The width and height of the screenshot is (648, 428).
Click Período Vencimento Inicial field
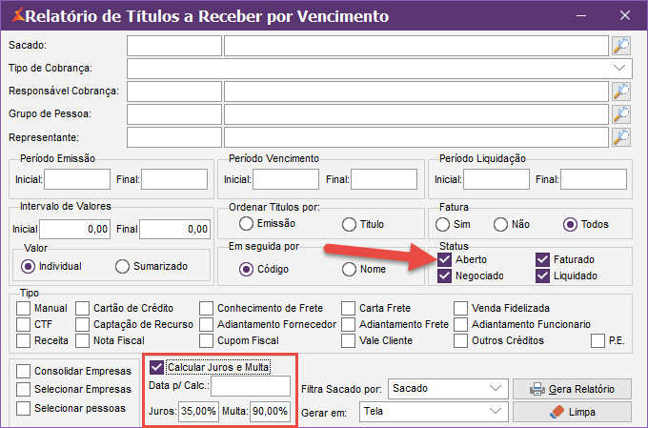tap(286, 179)
